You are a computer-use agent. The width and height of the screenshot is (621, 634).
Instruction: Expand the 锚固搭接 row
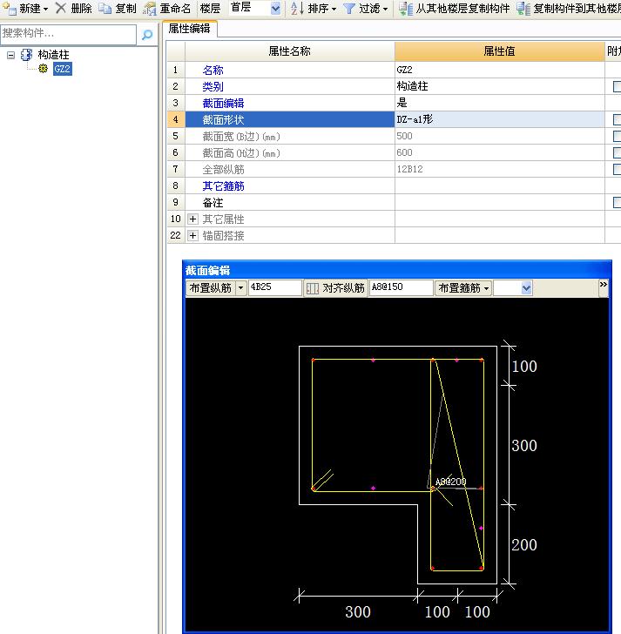pos(192,236)
